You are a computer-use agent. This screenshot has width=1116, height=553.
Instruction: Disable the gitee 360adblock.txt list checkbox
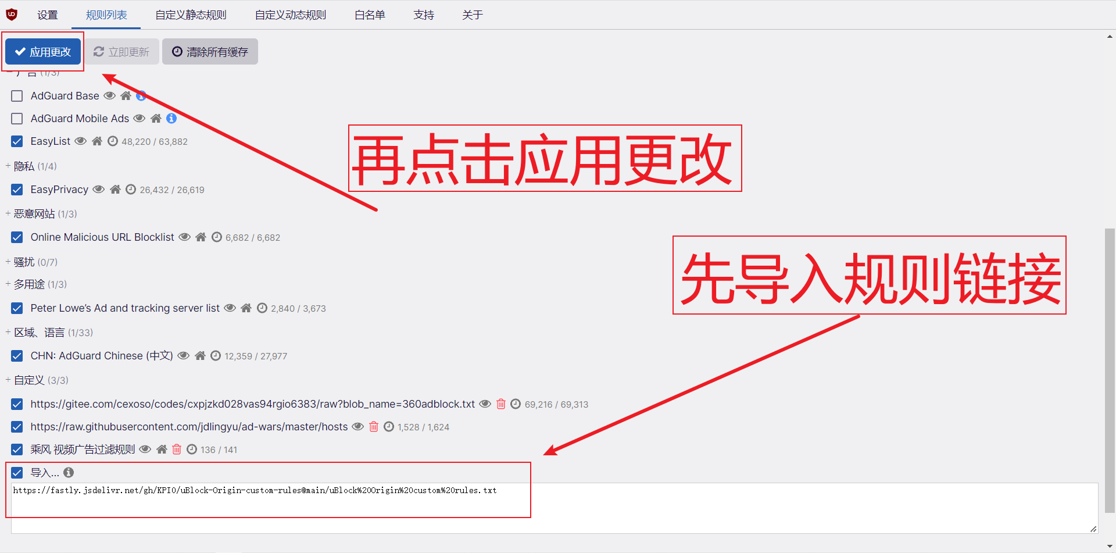coord(17,404)
